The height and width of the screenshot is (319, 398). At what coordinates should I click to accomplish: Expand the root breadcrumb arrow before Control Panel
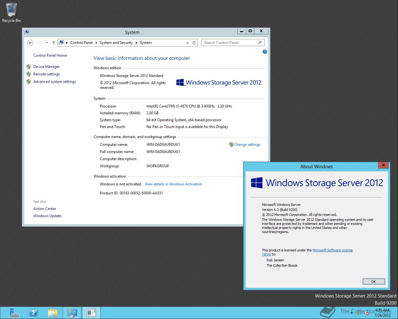(67, 43)
